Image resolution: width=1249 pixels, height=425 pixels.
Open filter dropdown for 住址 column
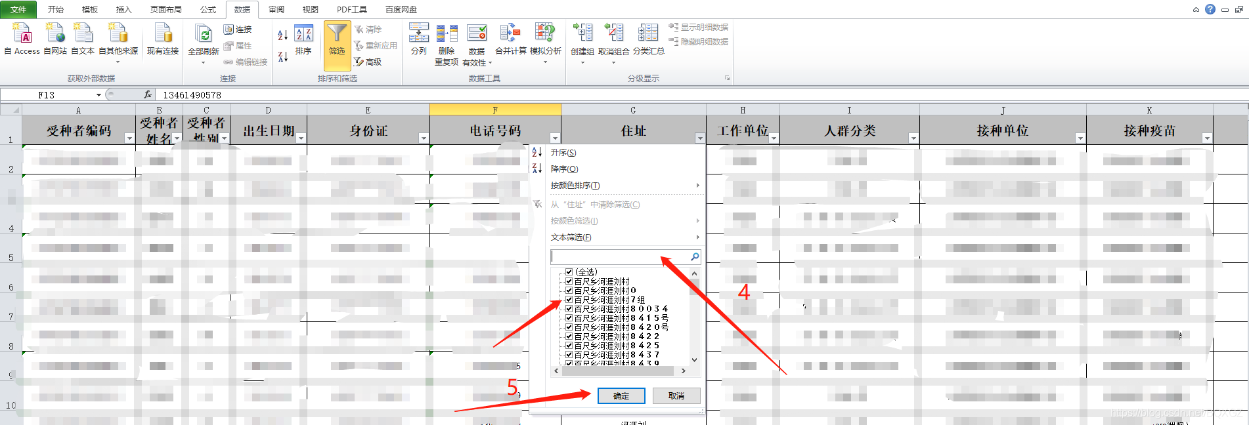tap(700, 138)
